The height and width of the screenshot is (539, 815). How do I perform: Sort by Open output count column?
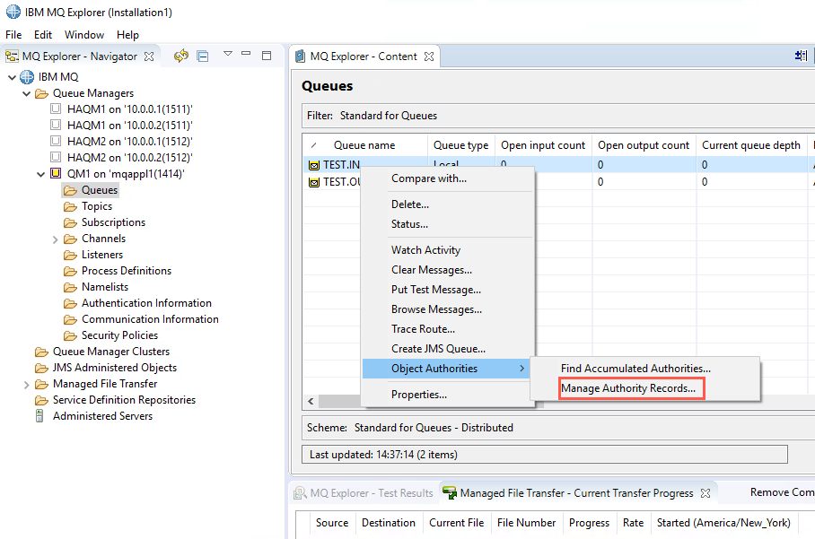click(x=644, y=145)
